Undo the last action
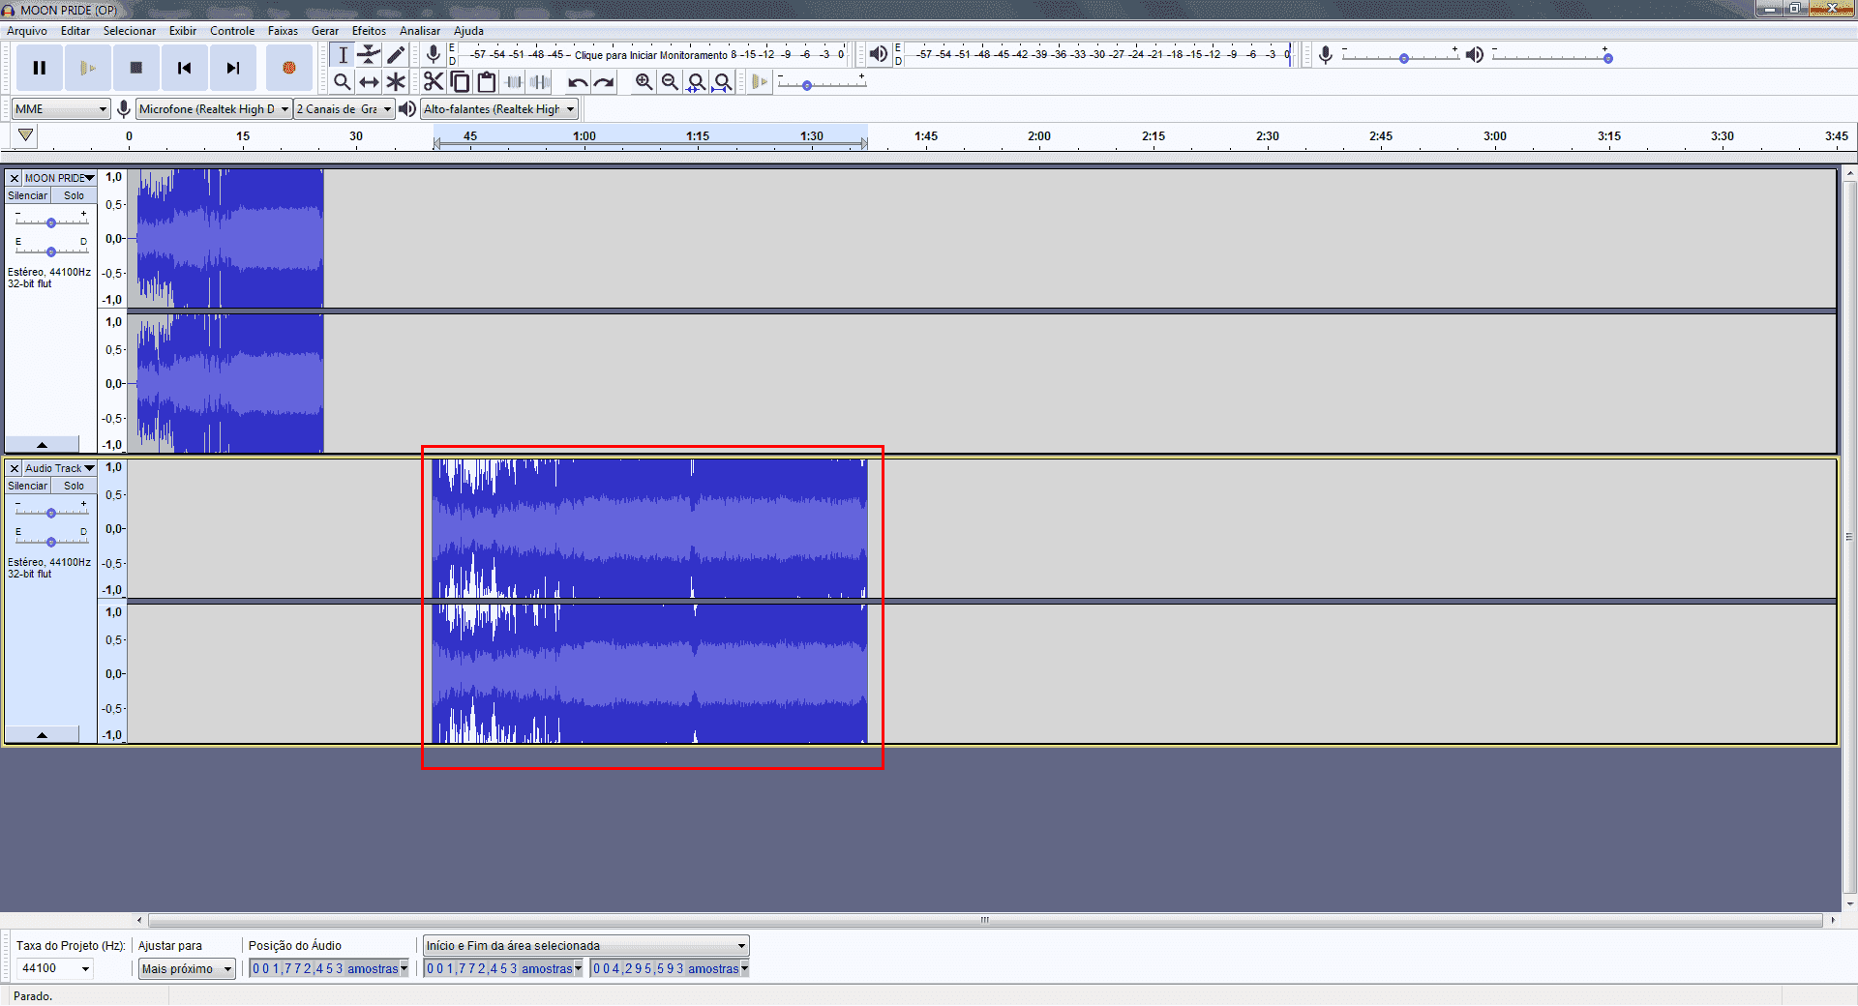Viewport: 1858px width, 1006px height. (578, 82)
